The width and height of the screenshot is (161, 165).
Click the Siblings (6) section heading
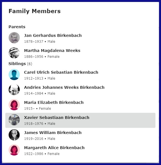(20, 64)
